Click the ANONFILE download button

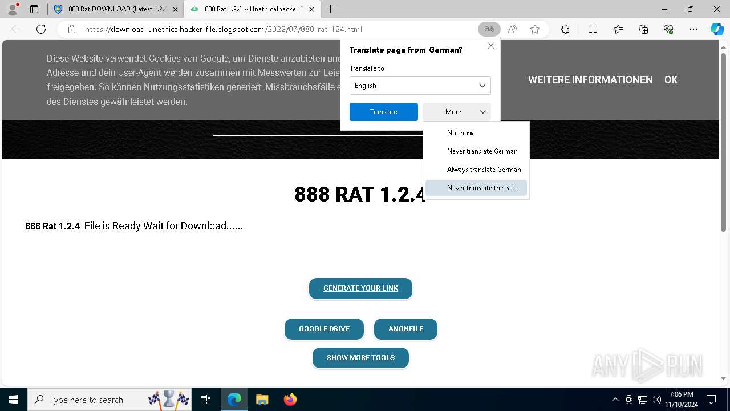405,329
